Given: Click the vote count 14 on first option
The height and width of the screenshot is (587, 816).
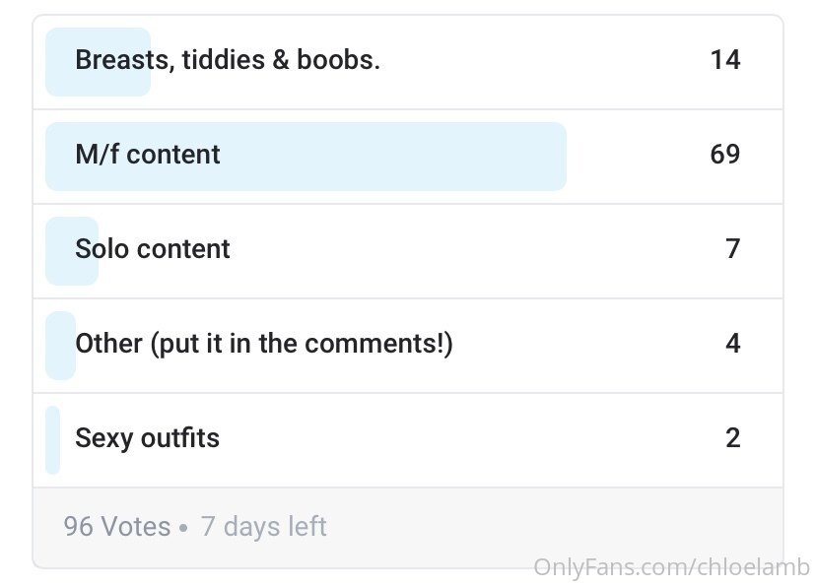Looking at the screenshot, I should click(725, 60).
